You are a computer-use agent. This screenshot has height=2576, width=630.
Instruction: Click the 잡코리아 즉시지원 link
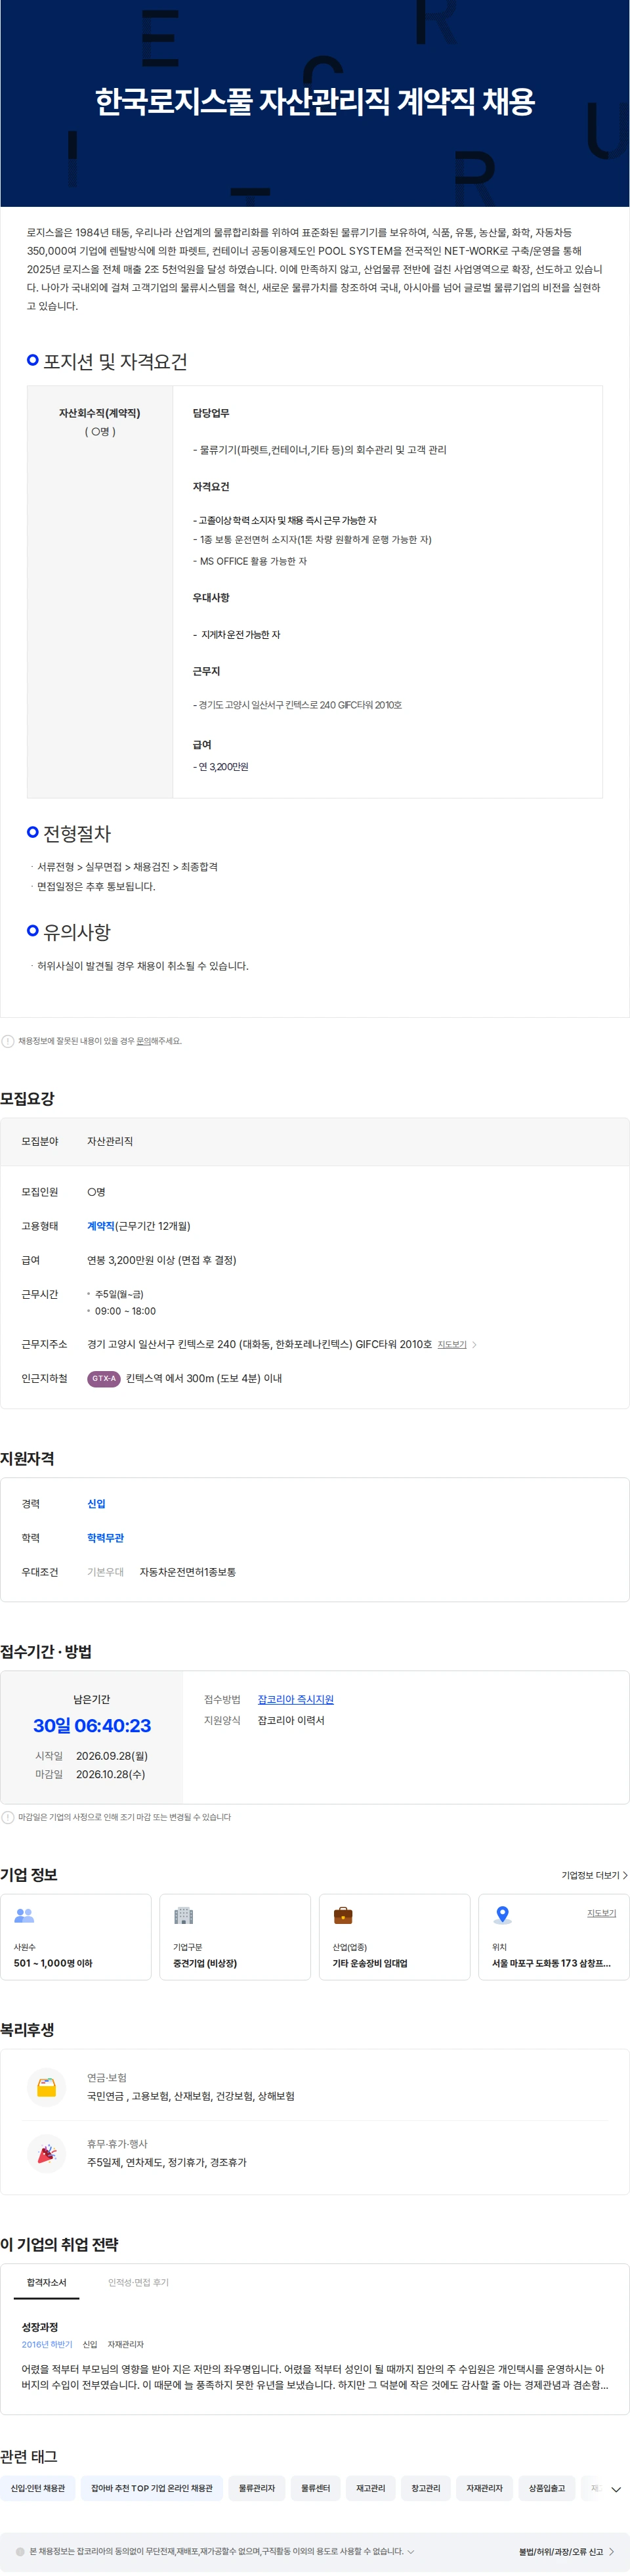tap(296, 1700)
